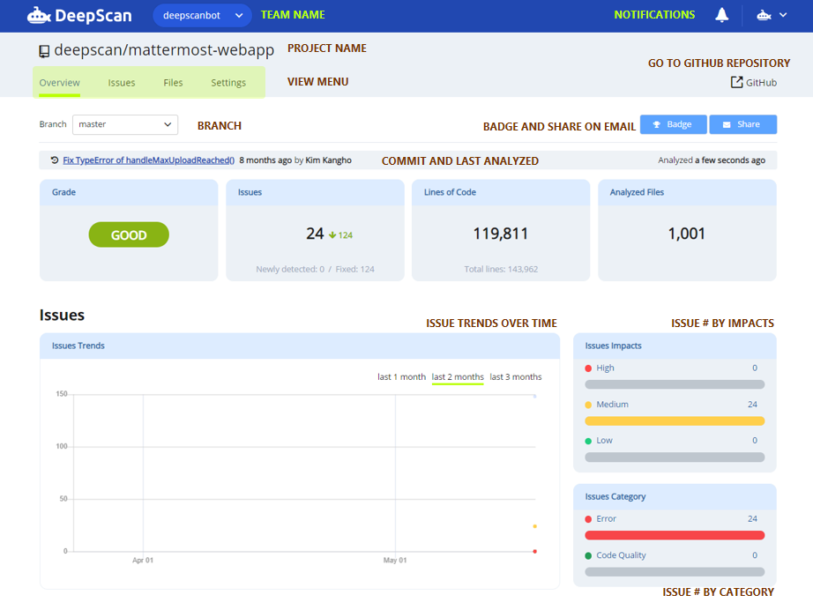Click the Branch label
The width and height of the screenshot is (813, 610).
pos(53,124)
